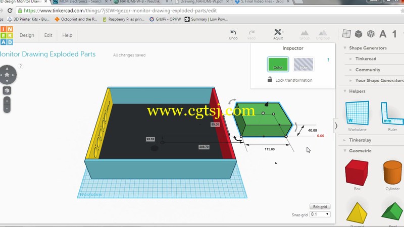
Task: Click the fit view cube icon
Action: [x=7, y=90]
